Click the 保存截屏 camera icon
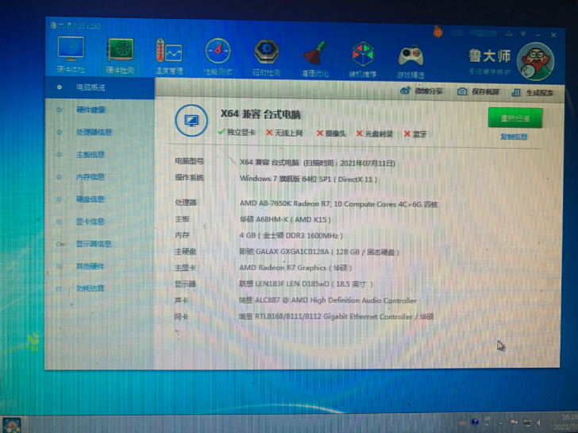 tap(462, 91)
